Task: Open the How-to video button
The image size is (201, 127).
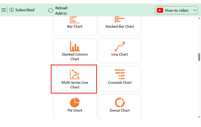Action: tap(176, 10)
